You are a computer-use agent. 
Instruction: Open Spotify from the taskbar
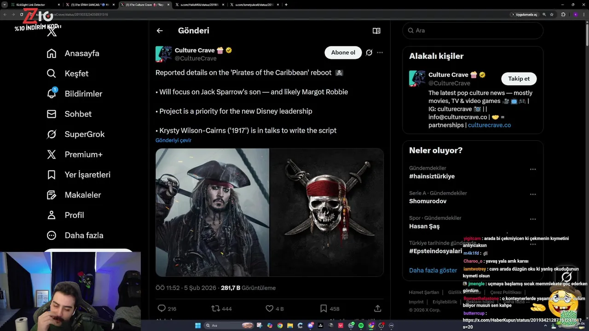[x=361, y=325]
